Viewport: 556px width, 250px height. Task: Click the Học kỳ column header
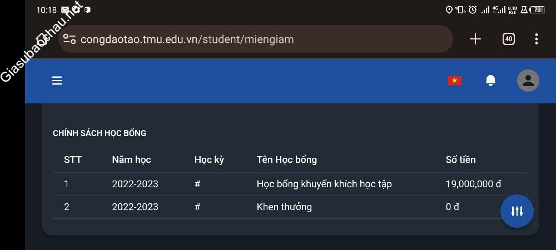coord(209,159)
